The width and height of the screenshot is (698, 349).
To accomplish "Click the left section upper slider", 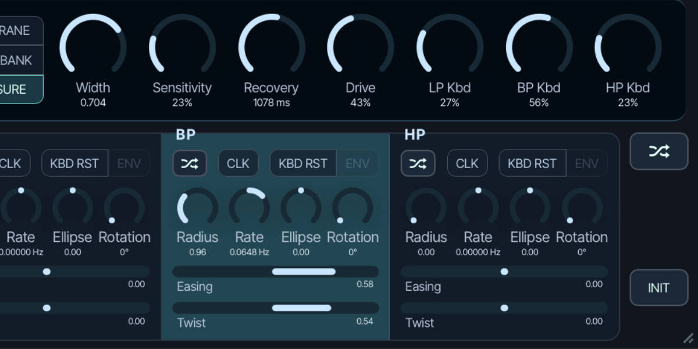I will pos(74,272).
